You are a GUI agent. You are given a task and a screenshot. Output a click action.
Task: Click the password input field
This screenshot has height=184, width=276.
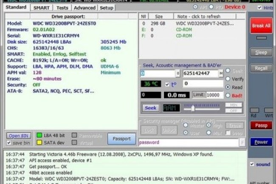point(189,142)
